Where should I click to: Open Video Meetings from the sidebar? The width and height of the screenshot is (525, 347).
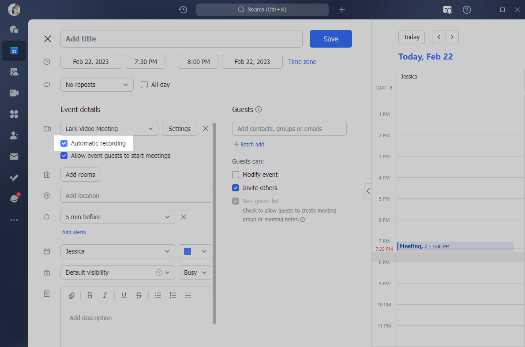click(x=14, y=93)
